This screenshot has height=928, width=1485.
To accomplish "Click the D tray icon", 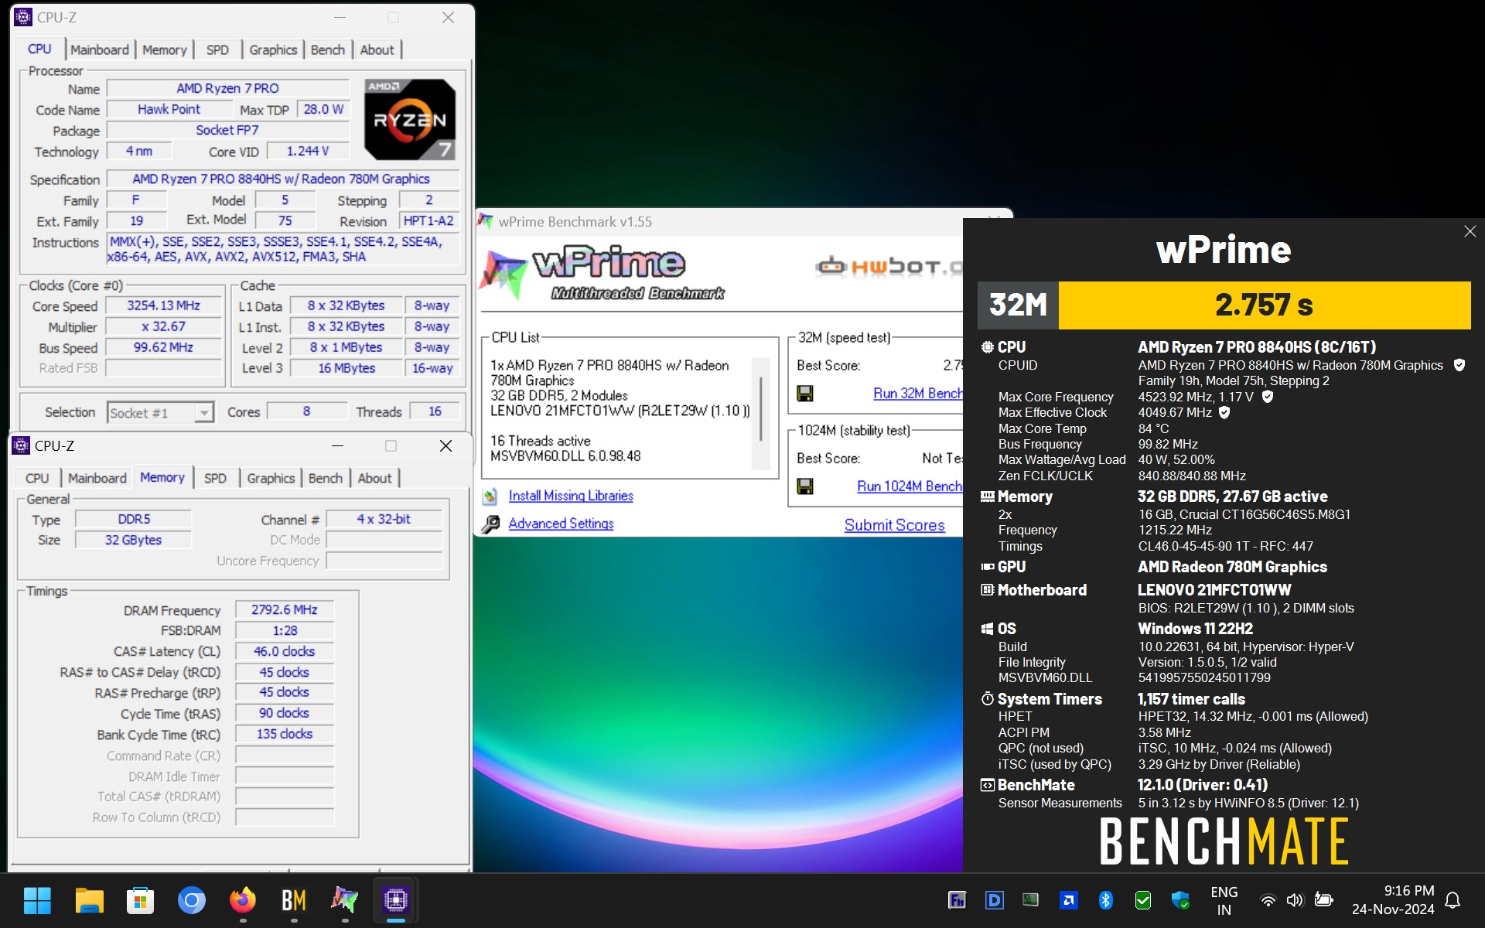I will (x=995, y=900).
